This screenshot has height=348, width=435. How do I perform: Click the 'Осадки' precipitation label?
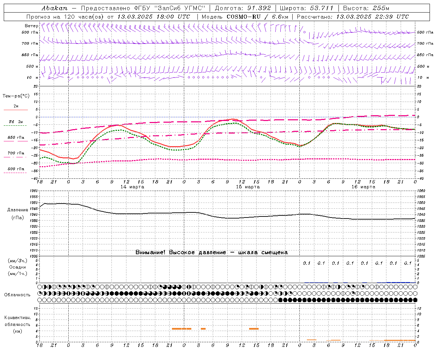coord(17,267)
